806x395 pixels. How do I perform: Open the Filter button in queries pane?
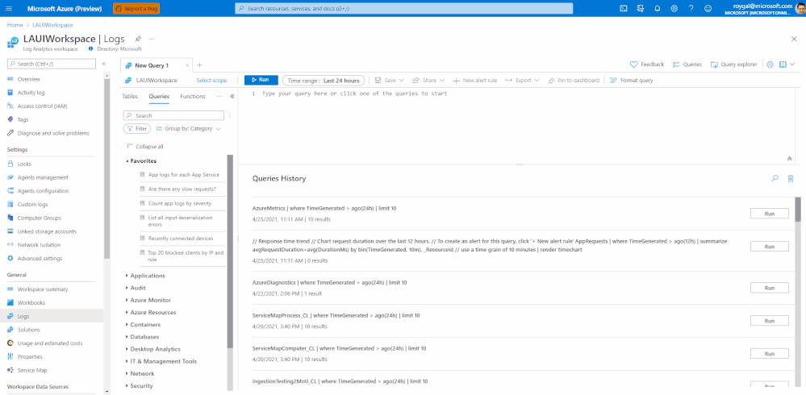pyautogui.click(x=137, y=129)
